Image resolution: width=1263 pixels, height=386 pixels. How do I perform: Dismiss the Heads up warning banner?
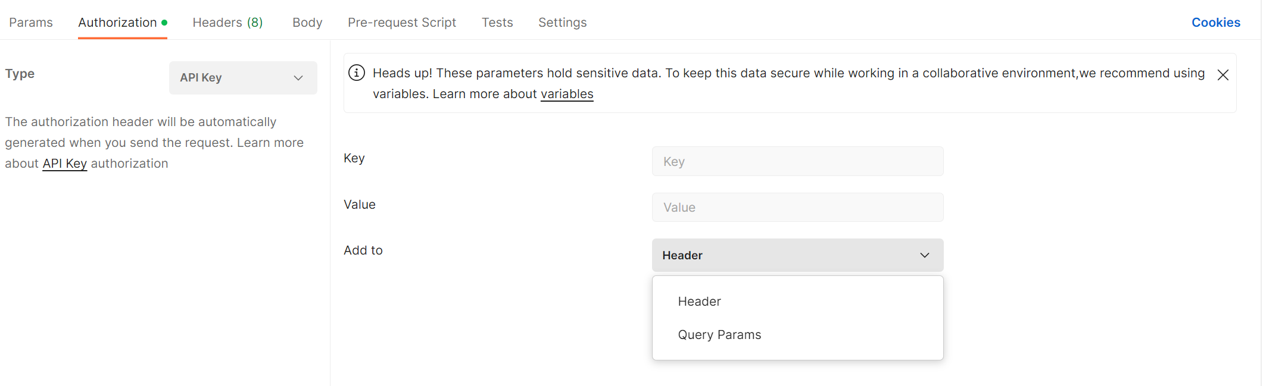click(1223, 75)
